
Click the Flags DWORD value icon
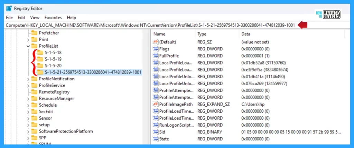156,49
